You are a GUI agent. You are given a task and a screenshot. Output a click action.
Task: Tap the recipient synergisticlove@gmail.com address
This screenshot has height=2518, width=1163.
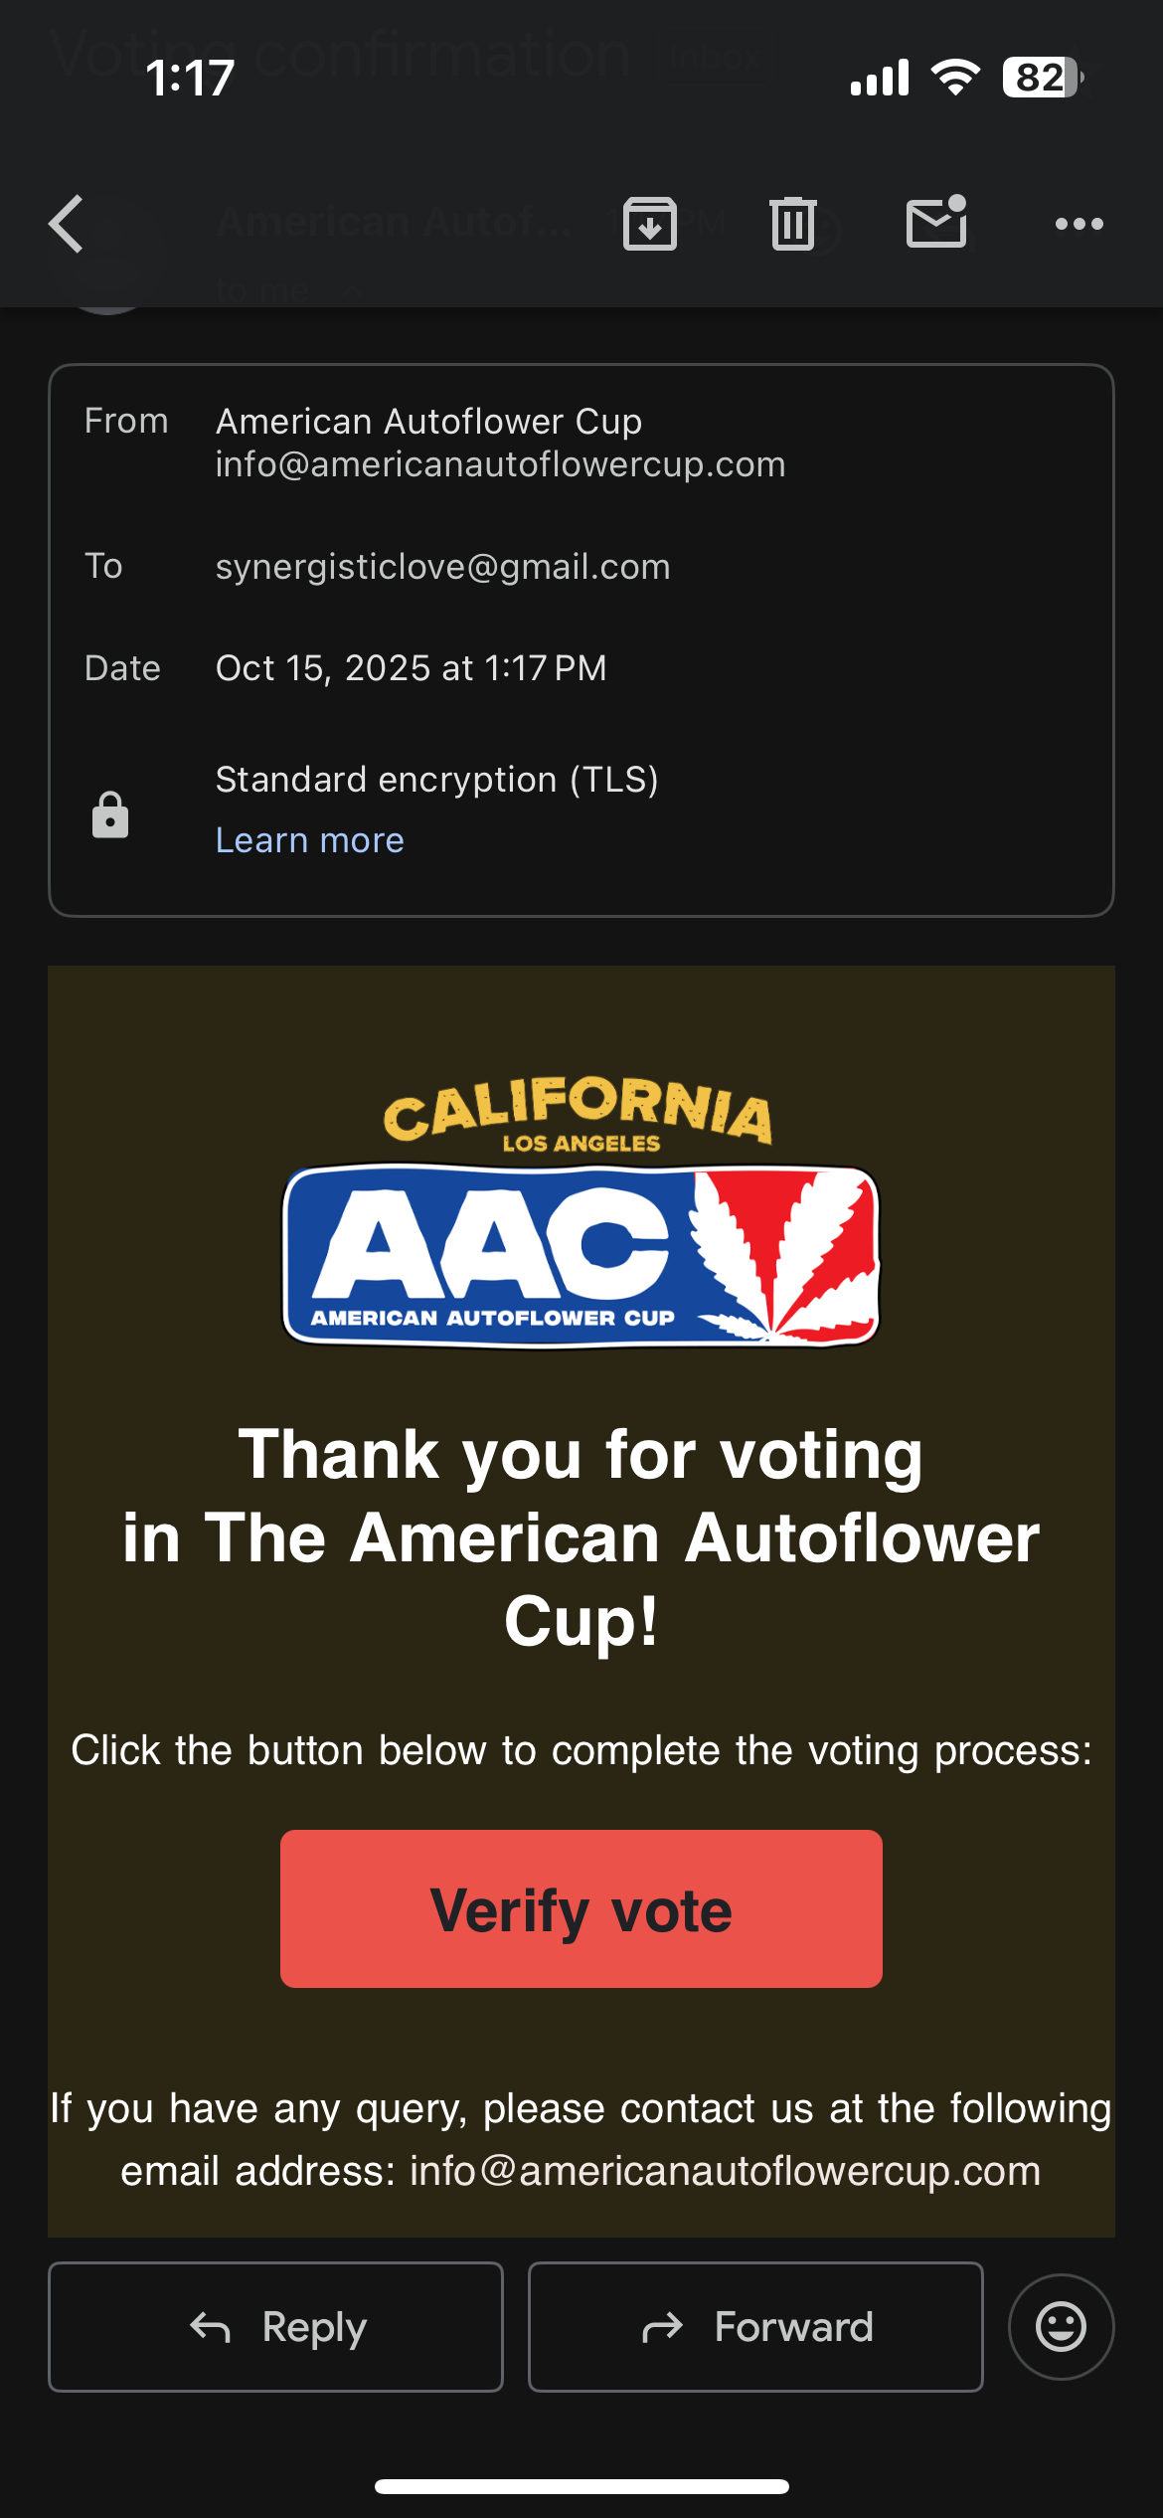point(442,567)
